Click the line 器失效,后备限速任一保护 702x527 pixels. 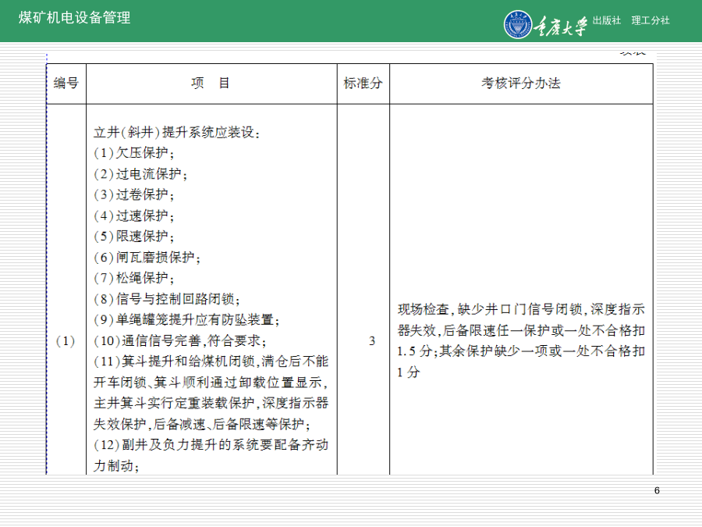(521, 331)
